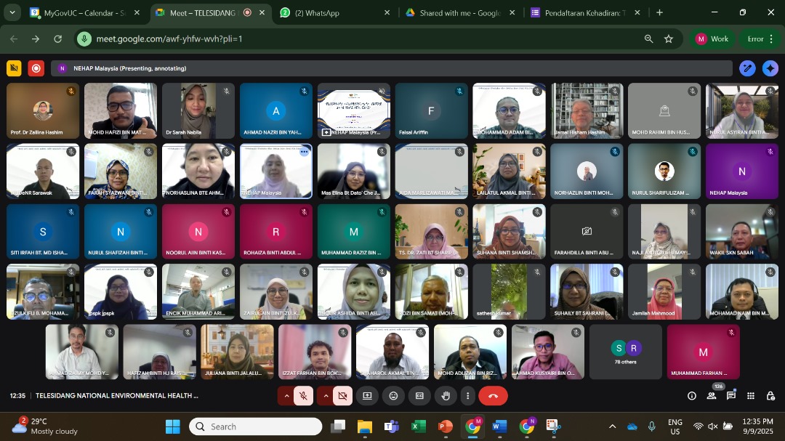Open the People panel showing 126 participants
This screenshot has height=441, width=785.
click(712, 396)
